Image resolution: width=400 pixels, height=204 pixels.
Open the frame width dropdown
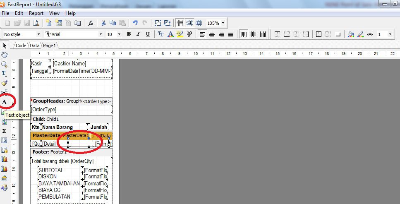(x=390, y=34)
